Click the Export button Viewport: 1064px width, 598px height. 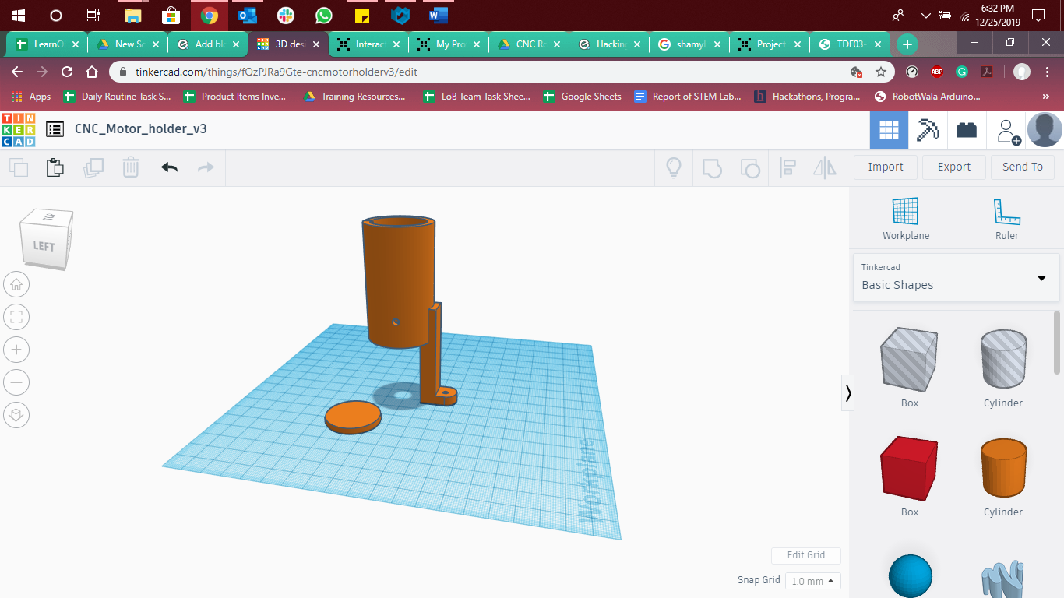click(x=953, y=167)
